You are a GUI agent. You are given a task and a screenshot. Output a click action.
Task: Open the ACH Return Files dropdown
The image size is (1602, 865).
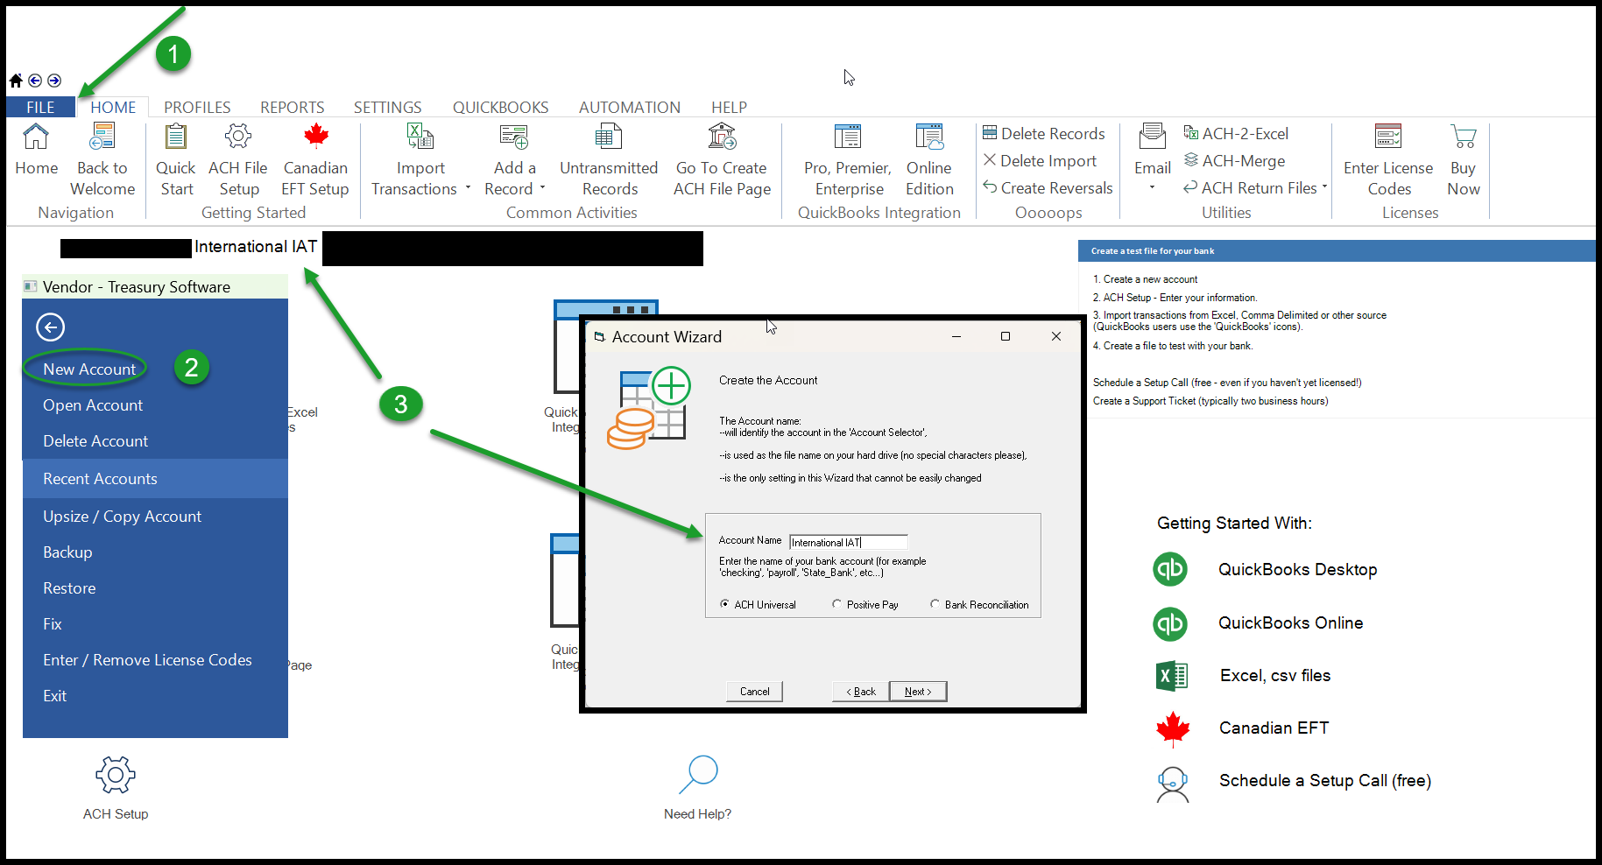tap(1324, 186)
